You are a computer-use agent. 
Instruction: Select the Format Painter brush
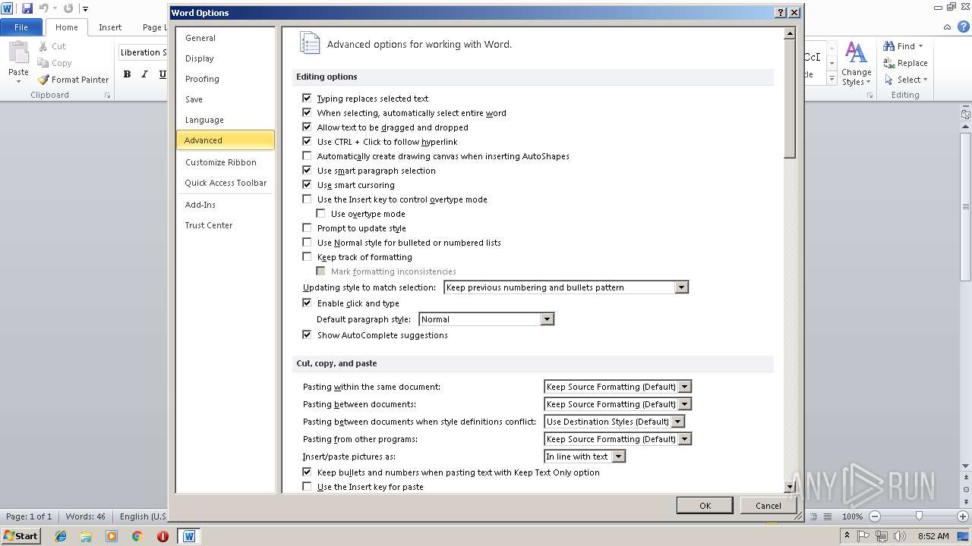[43, 80]
